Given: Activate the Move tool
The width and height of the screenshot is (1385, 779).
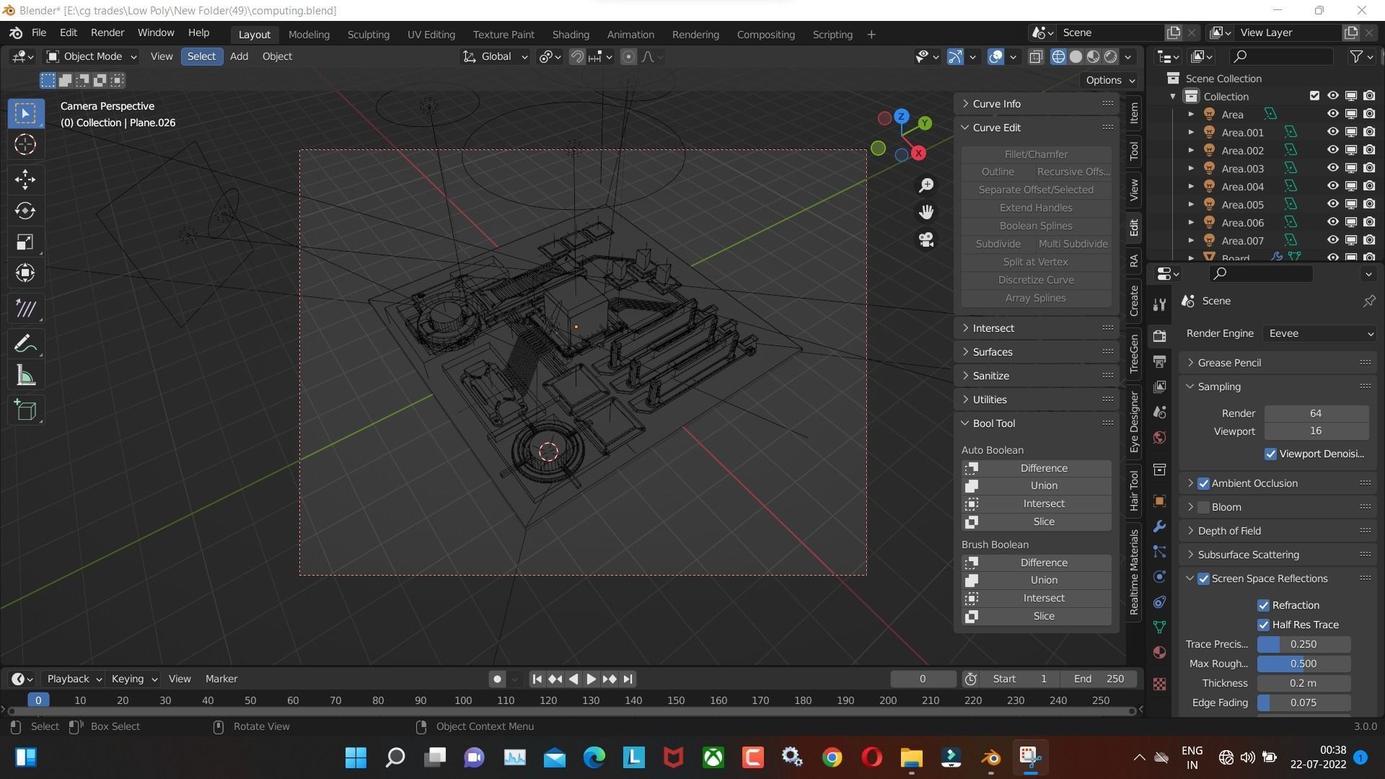Looking at the screenshot, I should 25,179.
